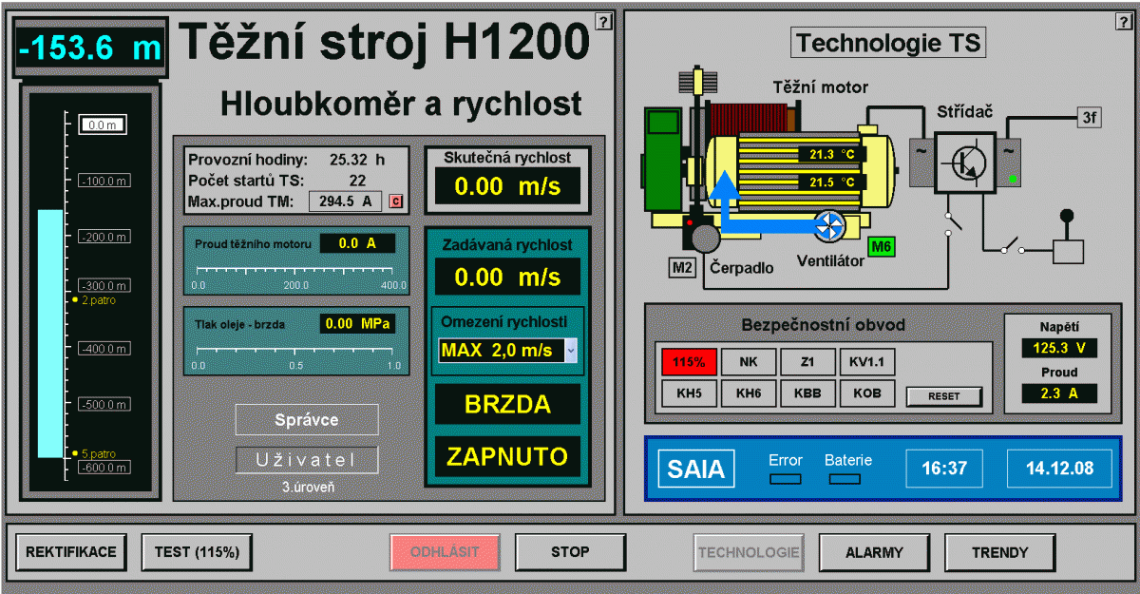Click the help icon beside the H1200 title

603,21
